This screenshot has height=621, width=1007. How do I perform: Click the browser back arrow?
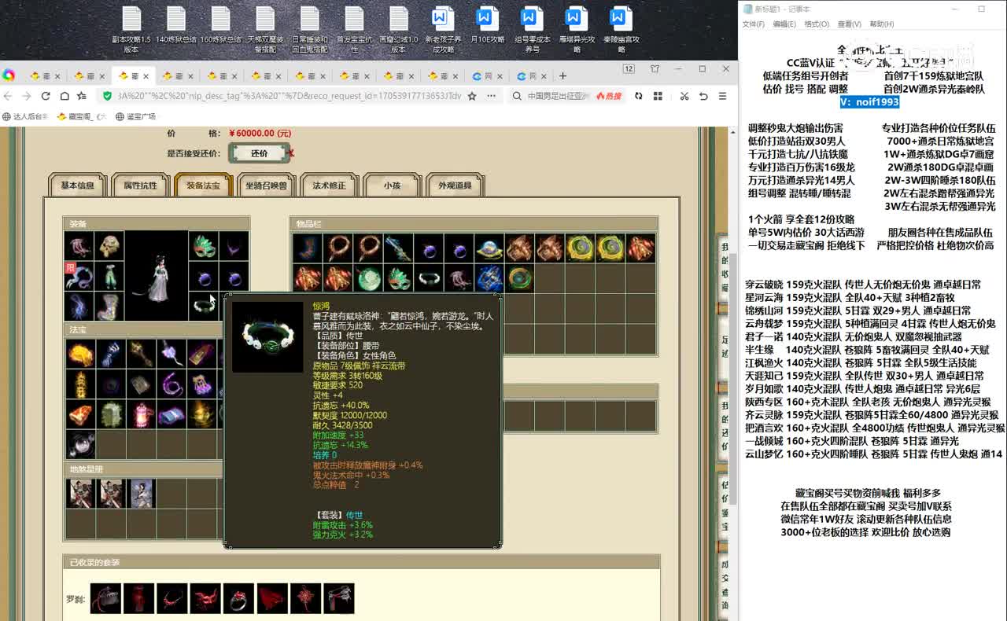click(x=9, y=96)
